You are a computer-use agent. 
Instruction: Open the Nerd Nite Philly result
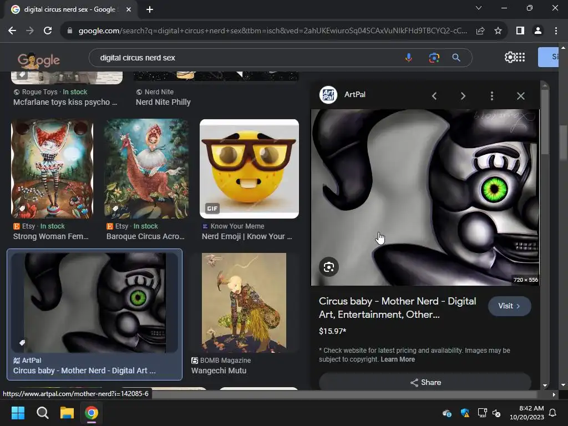coord(163,102)
